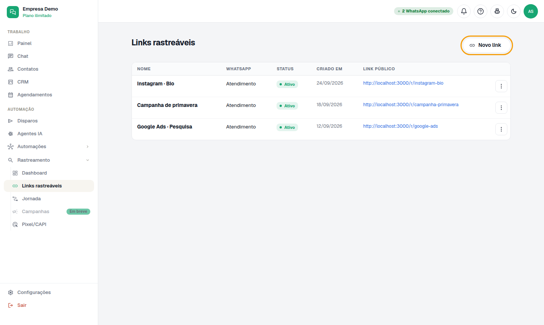
Task: Click the Plano ilimitado label
Action: pyautogui.click(x=37, y=16)
